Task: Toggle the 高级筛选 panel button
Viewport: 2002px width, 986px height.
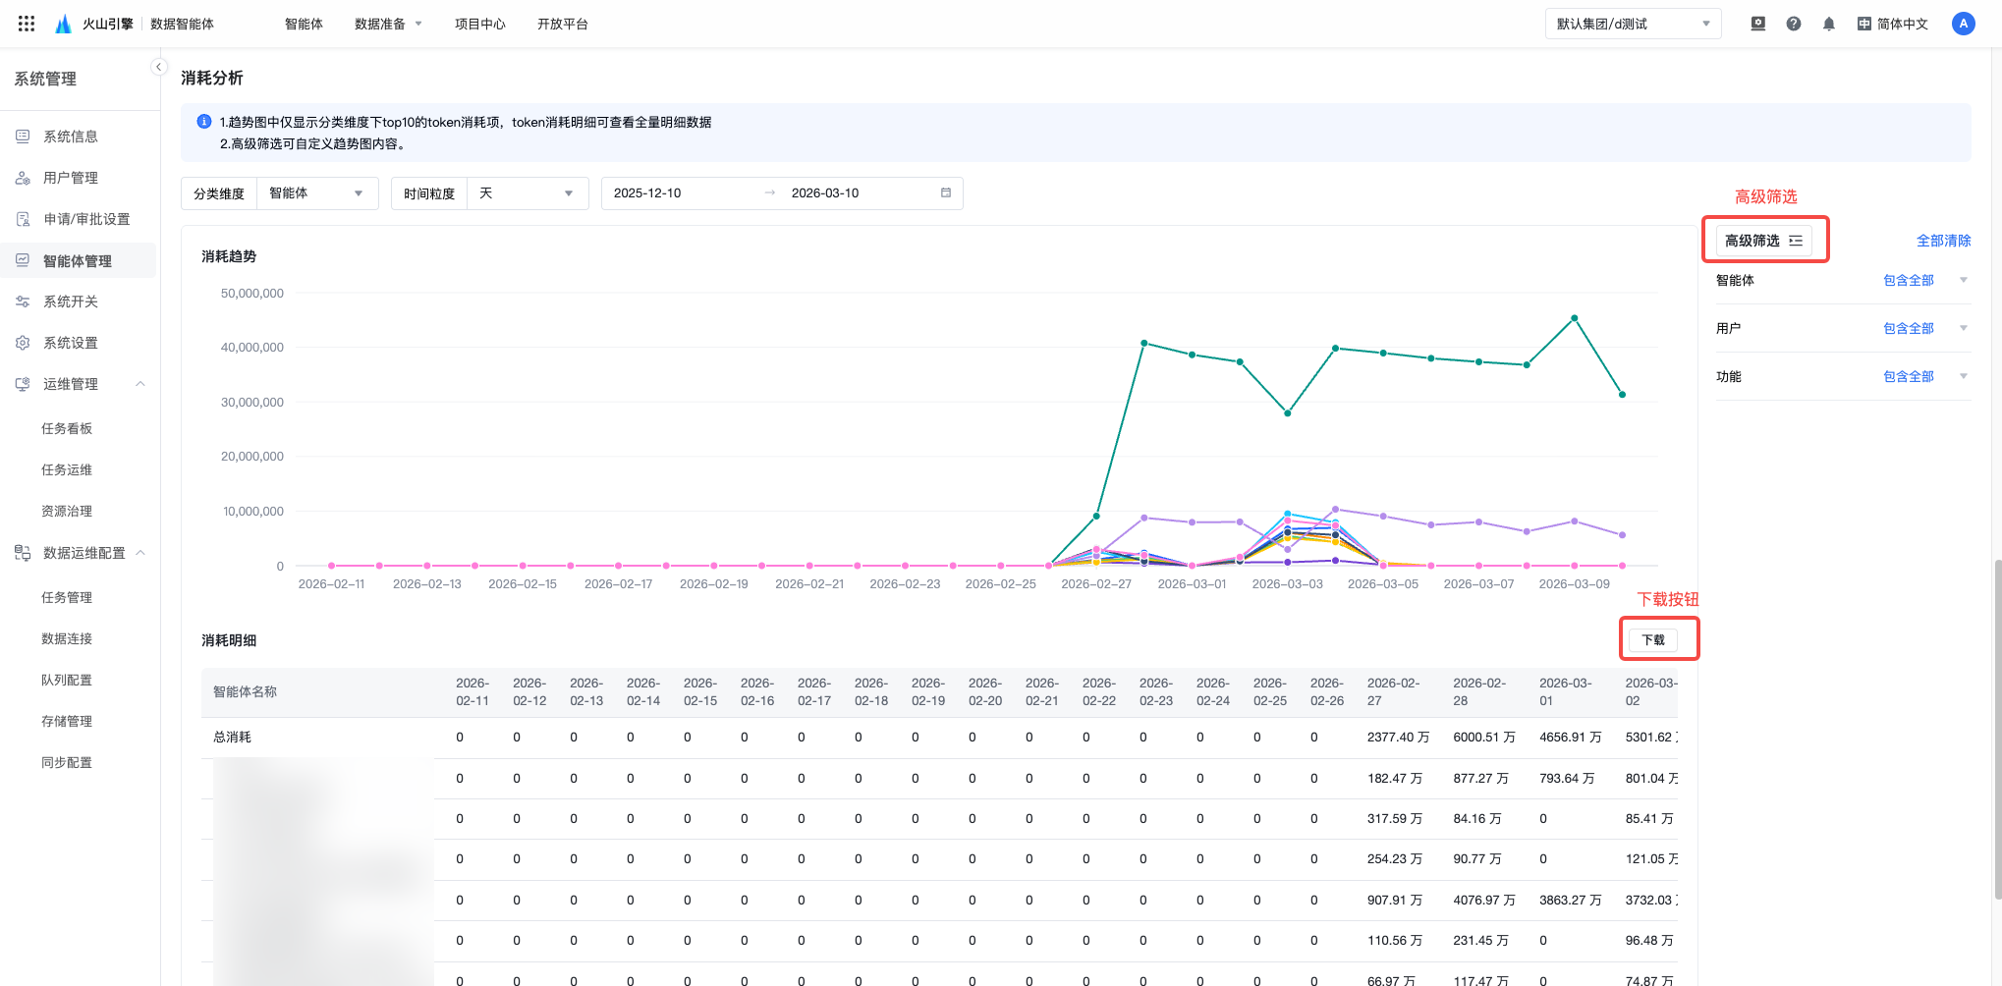Action: [1763, 241]
